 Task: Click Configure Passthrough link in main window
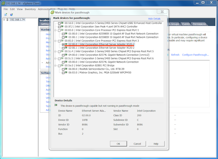[196, 55]
